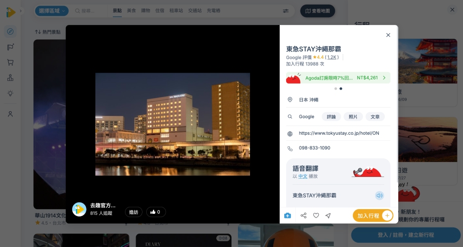This screenshot has width=463, height=247.
Task: Click the 文章 chip
Action: pos(375,117)
